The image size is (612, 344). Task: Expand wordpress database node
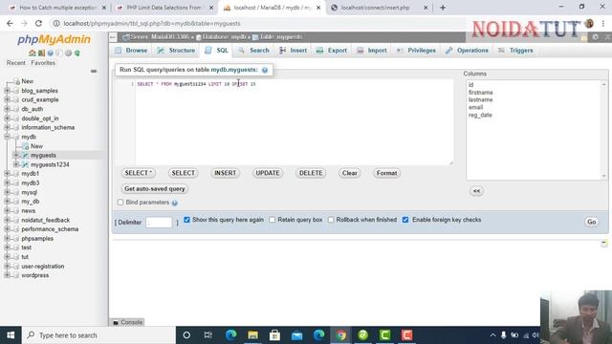pos(7,275)
